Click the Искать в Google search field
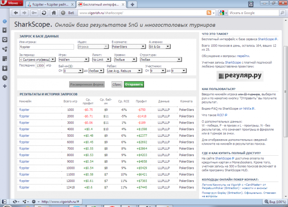This screenshot has height=207, width=288. pos(254,13)
